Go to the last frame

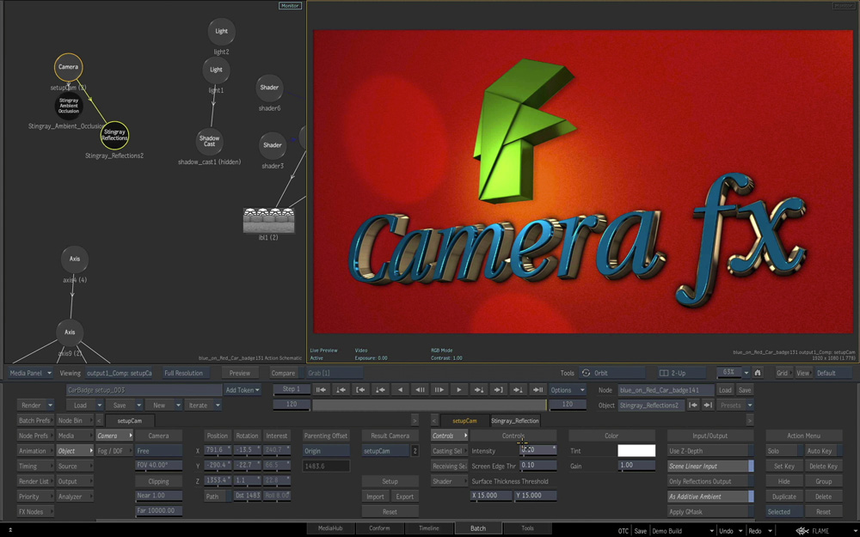coord(538,389)
